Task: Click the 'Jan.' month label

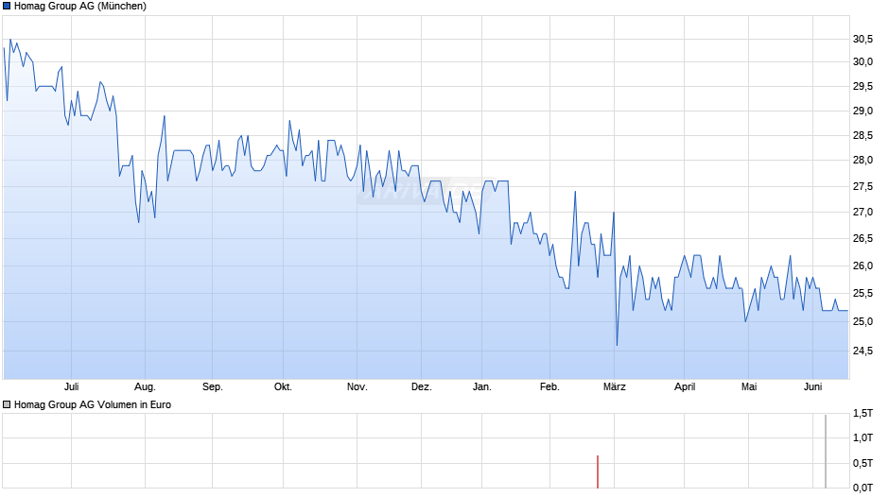Action: 482,386
